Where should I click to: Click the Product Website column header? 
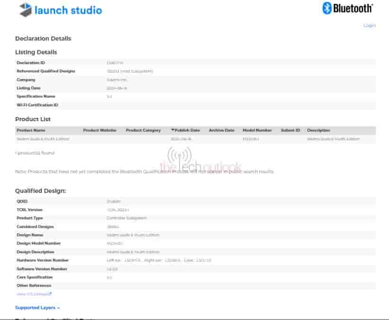tap(100, 130)
